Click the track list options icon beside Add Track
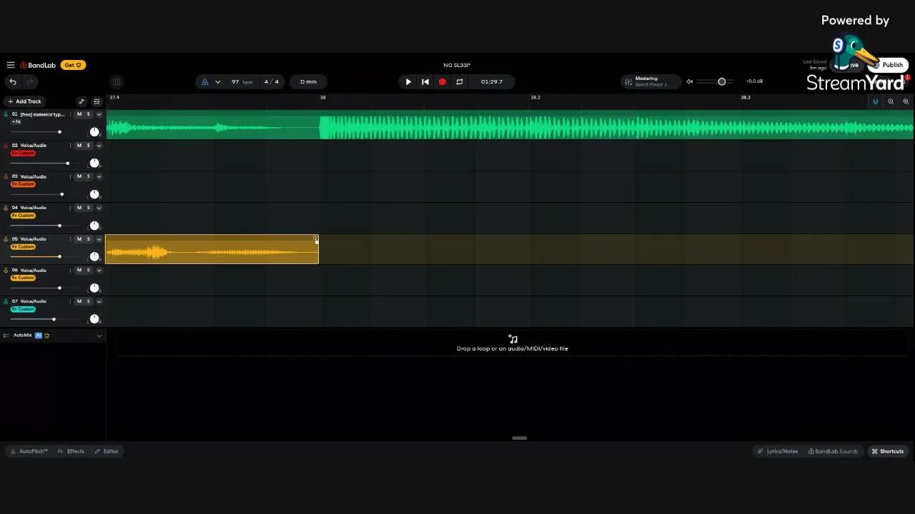The image size is (915, 514). 97,101
